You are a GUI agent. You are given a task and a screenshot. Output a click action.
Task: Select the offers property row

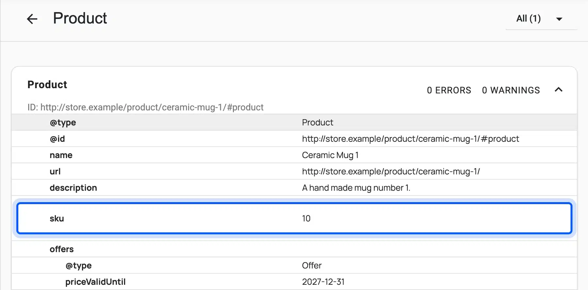(x=294, y=249)
